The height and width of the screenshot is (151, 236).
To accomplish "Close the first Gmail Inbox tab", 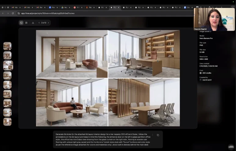I will (x=20, y=7).
